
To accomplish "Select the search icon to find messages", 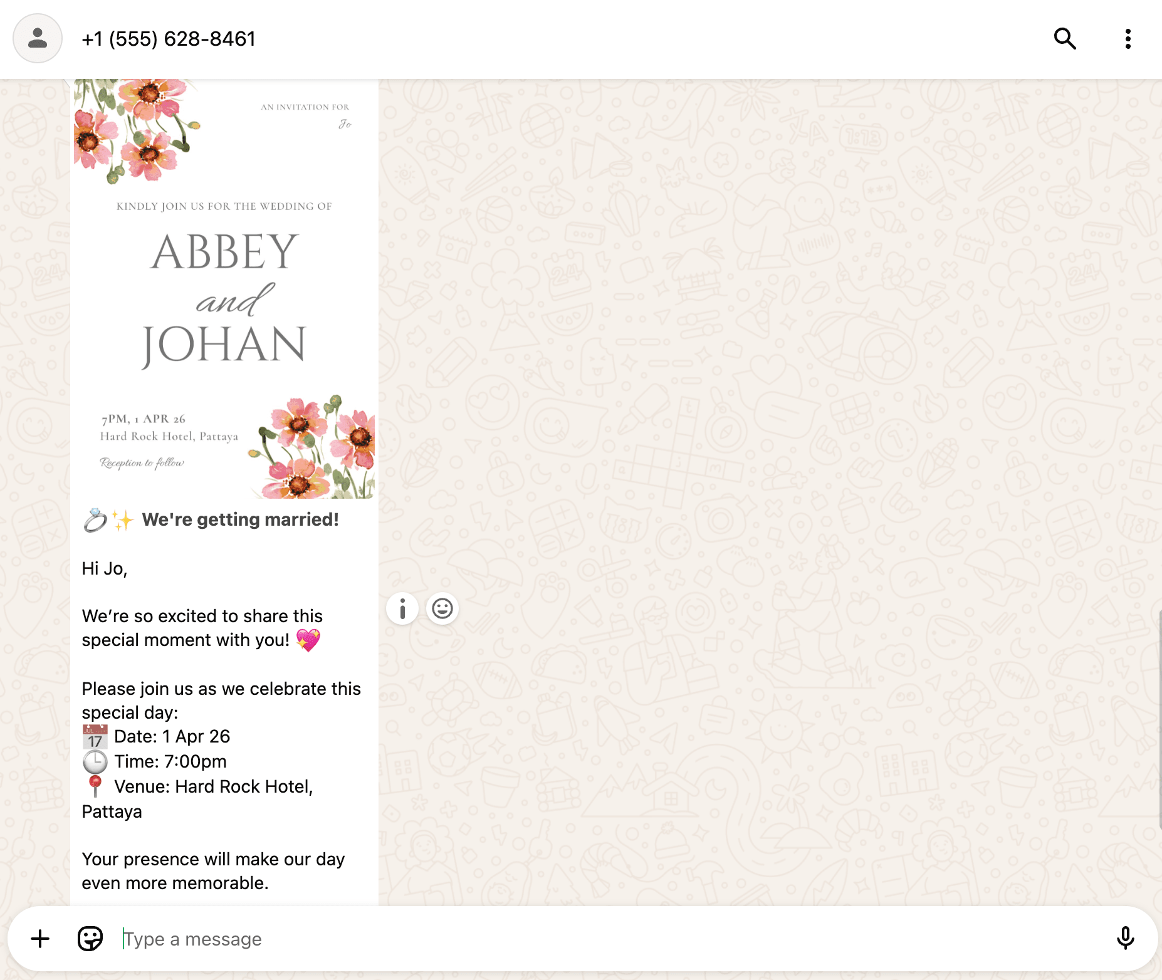I will click(x=1065, y=39).
